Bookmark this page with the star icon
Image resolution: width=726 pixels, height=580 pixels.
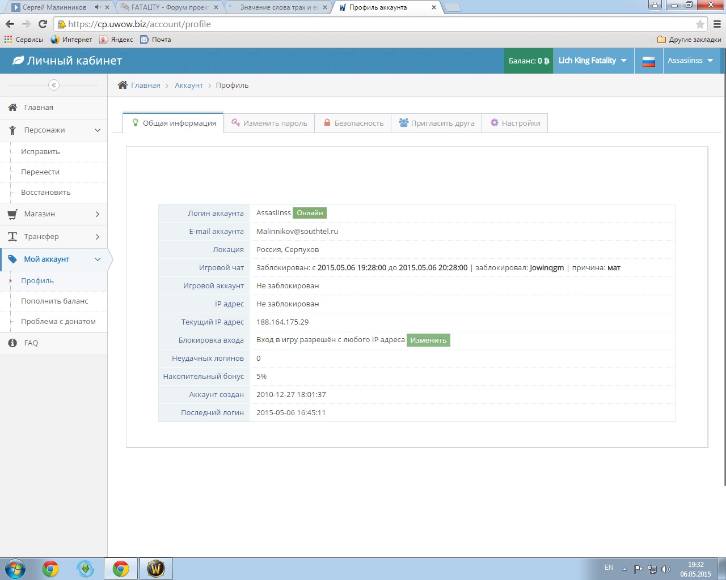pos(700,24)
